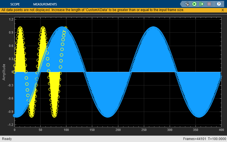
Task: Step forward one frame
Action: [x=201, y=4]
